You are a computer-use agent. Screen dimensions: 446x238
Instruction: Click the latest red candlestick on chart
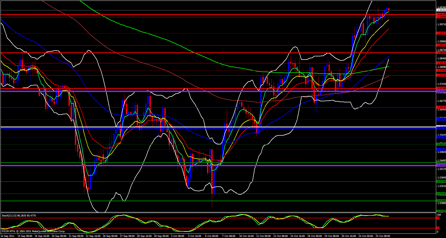[x=389, y=9]
